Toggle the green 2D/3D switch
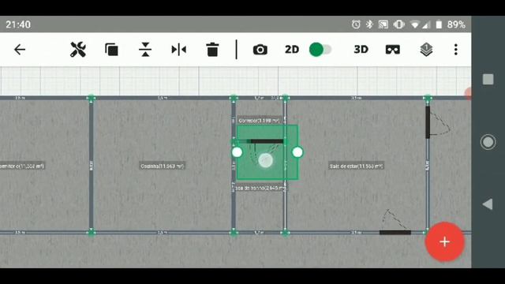Image resolution: width=505 pixels, height=284 pixels. coord(320,50)
